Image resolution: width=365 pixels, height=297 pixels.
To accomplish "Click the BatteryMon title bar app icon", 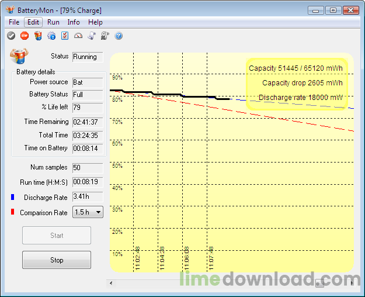I will pyautogui.click(x=11, y=10).
